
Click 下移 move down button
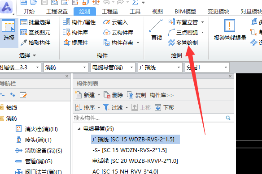pyautogui.click(x=164, y=107)
